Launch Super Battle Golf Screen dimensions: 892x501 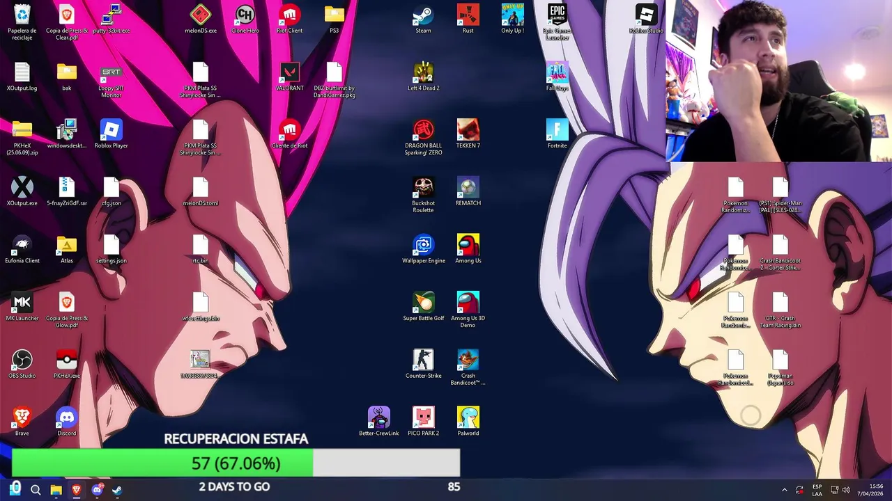coord(423,306)
